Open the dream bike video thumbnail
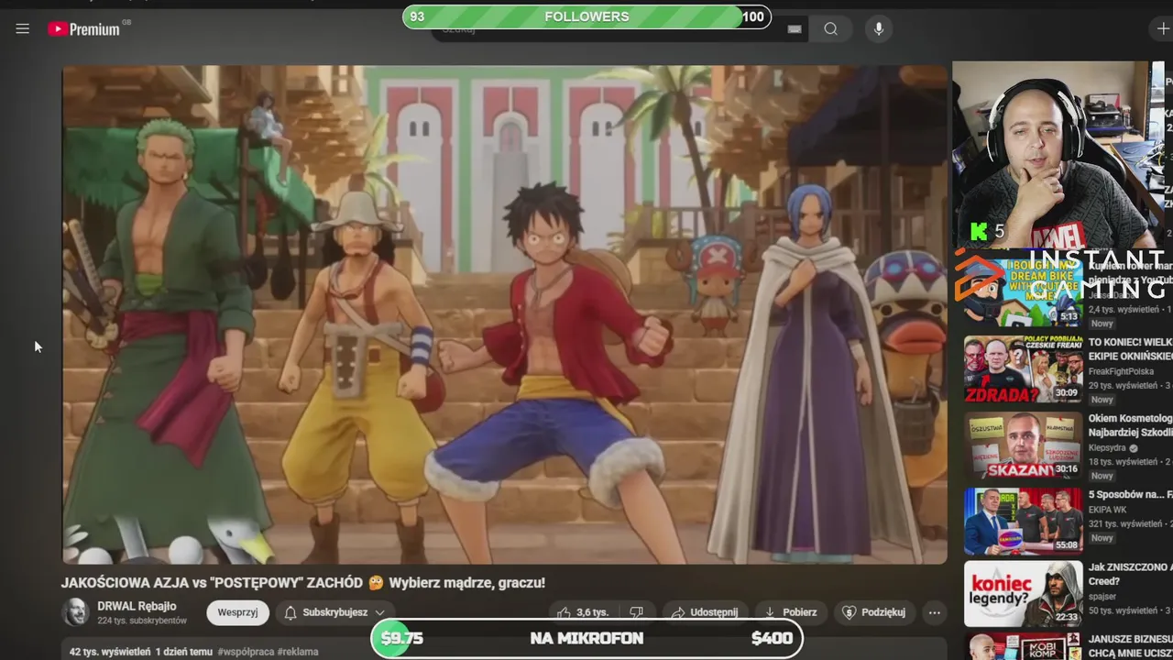 pyautogui.click(x=1023, y=291)
